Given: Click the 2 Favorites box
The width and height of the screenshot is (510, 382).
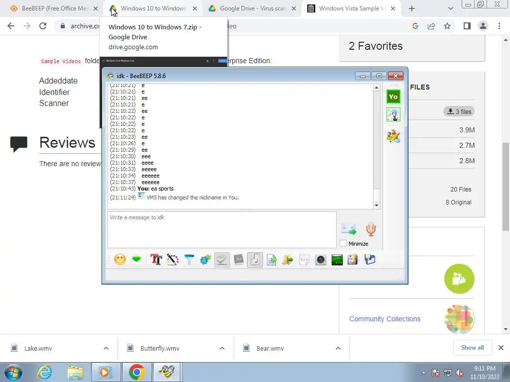Looking at the screenshot, I should (412, 48).
